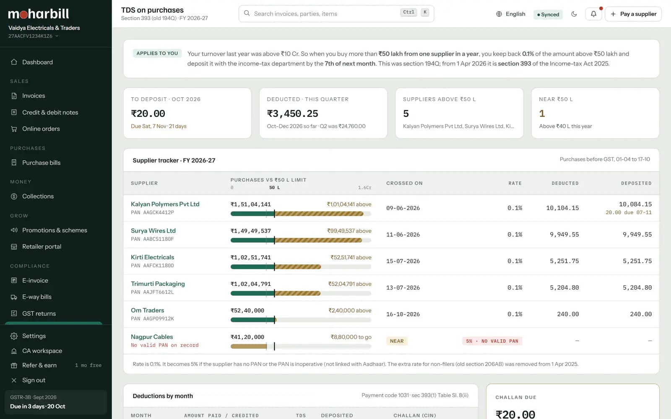This screenshot has height=419, width=671.
Task: Click the Synced status badge
Action: pyautogui.click(x=548, y=14)
